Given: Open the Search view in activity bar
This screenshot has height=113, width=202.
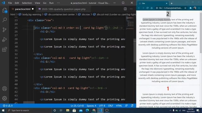Looking at the screenshot, I should coord(4,20).
